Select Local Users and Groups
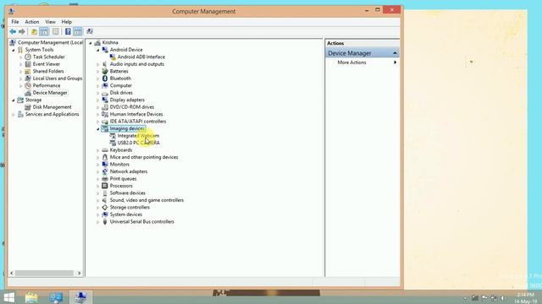Viewport: 542px width, 304px height. point(58,79)
